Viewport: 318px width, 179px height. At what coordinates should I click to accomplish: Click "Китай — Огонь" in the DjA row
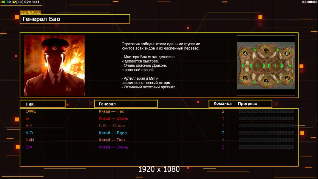point(113,147)
